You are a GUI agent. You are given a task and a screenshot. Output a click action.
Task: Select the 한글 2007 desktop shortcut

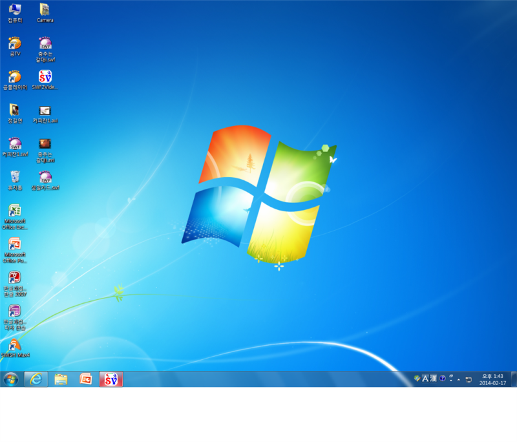pyautogui.click(x=15, y=284)
